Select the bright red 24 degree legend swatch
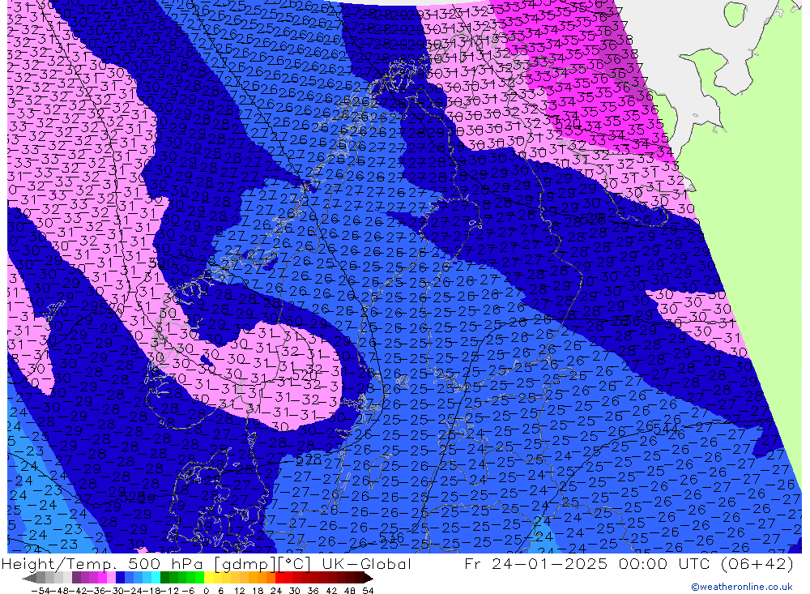Screen dimensions: 810x594 pyautogui.click(x=279, y=578)
